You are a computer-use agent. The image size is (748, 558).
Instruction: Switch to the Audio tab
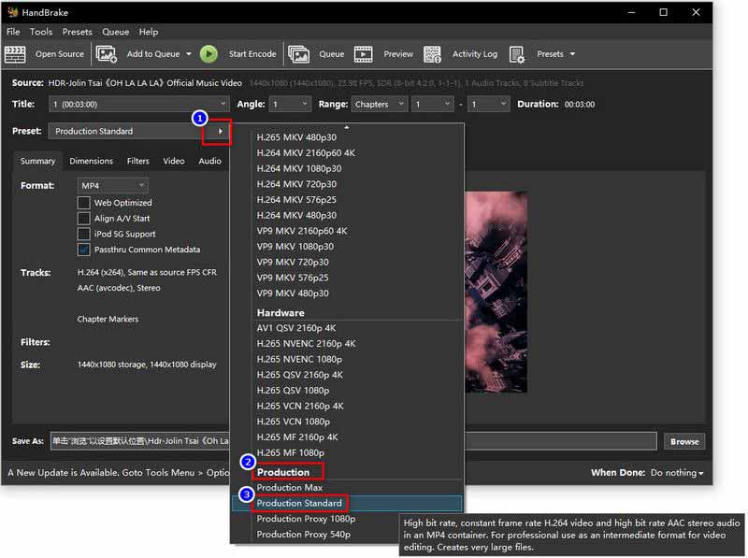point(209,160)
